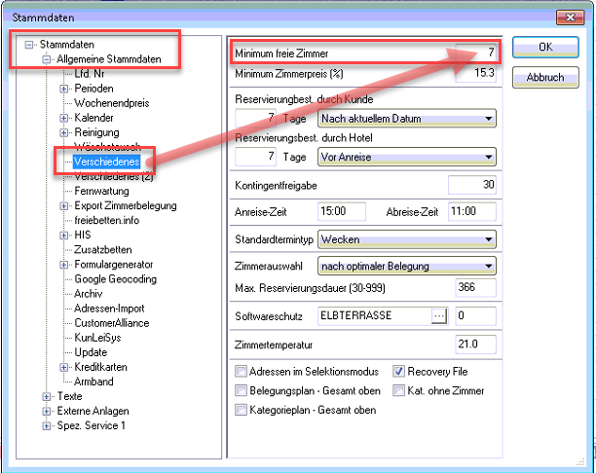The width and height of the screenshot is (596, 473).
Task: Select Lfd. Nr in the tree
Action: (90, 74)
